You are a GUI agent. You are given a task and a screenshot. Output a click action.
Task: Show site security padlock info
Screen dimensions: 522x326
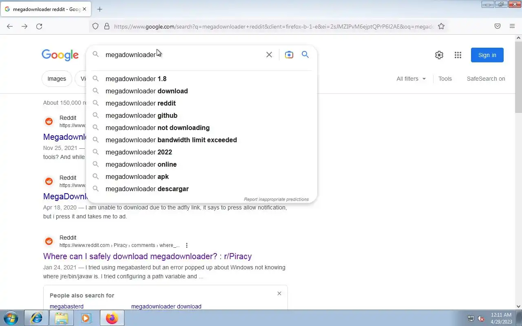click(107, 26)
